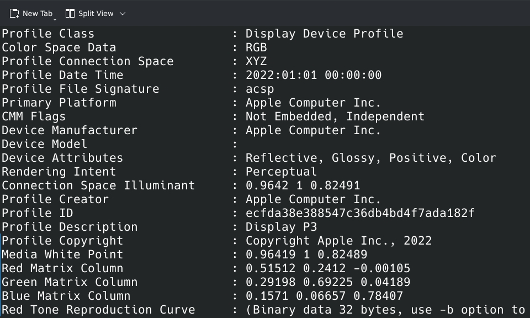Click the Red Matrix Column values
The image size is (530, 318).
coord(327,268)
